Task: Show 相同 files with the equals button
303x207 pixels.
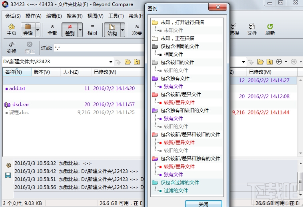Action: [92, 30]
